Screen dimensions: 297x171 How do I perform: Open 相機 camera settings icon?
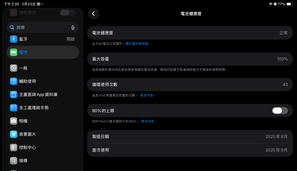(x=13, y=121)
